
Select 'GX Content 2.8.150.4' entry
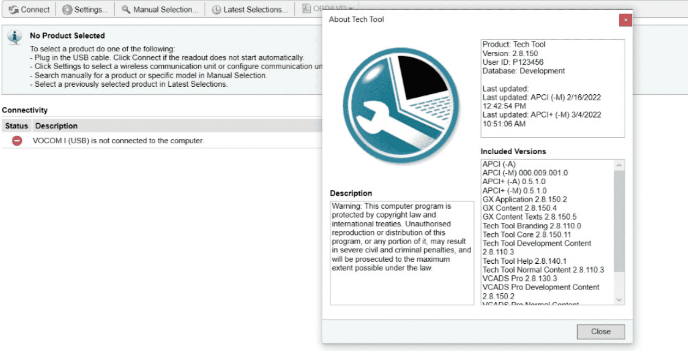pos(520,208)
